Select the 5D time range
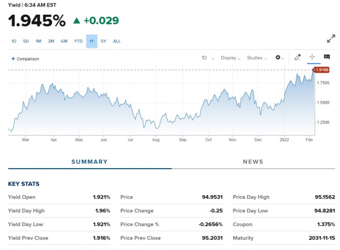Screen dimensions: 340x250 (26, 41)
